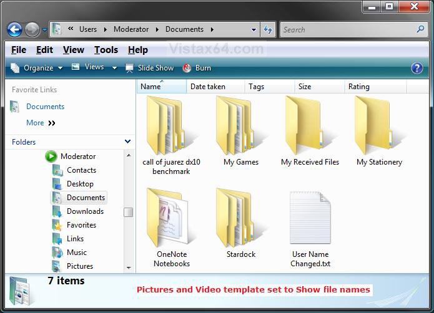The height and width of the screenshot is (313, 434).
Task: Select the User Name Changed.txt file
Action: tap(310, 219)
